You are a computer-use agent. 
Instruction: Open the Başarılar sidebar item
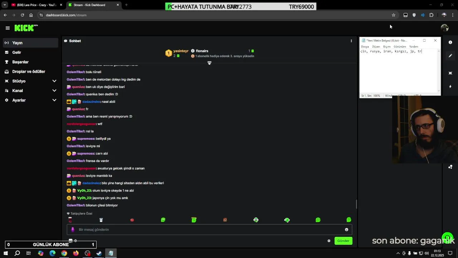(x=30, y=62)
